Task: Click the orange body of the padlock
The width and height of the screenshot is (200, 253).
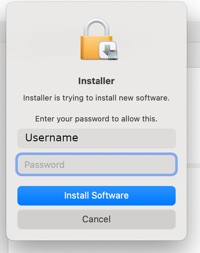Action: (90, 47)
